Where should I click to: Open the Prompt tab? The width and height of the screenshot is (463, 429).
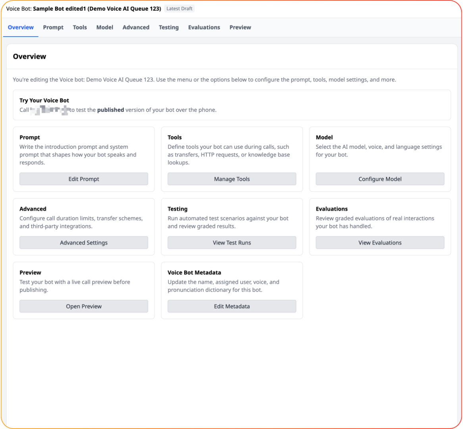tap(53, 27)
